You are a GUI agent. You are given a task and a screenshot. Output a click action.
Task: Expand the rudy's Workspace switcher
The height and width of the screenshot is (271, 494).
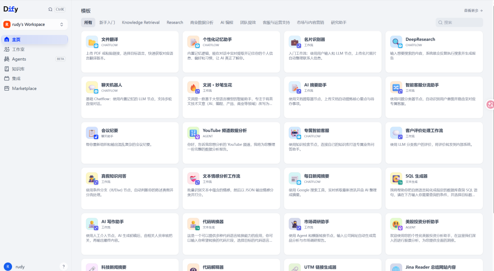[x=34, y=24]
